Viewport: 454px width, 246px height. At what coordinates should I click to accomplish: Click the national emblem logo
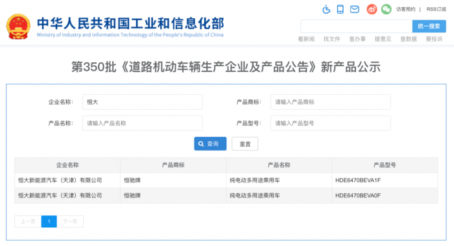(18, 27)
